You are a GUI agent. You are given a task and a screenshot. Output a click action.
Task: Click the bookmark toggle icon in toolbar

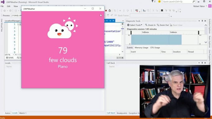click(162, 11)
